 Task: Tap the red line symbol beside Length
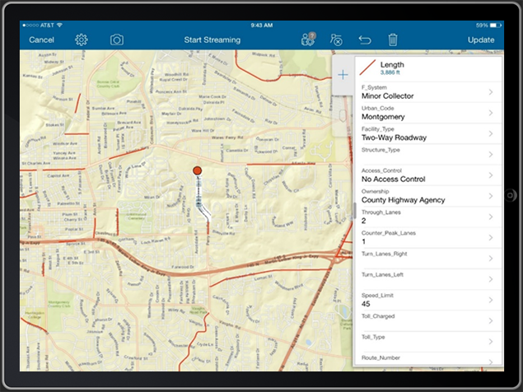tap(367, 68)
